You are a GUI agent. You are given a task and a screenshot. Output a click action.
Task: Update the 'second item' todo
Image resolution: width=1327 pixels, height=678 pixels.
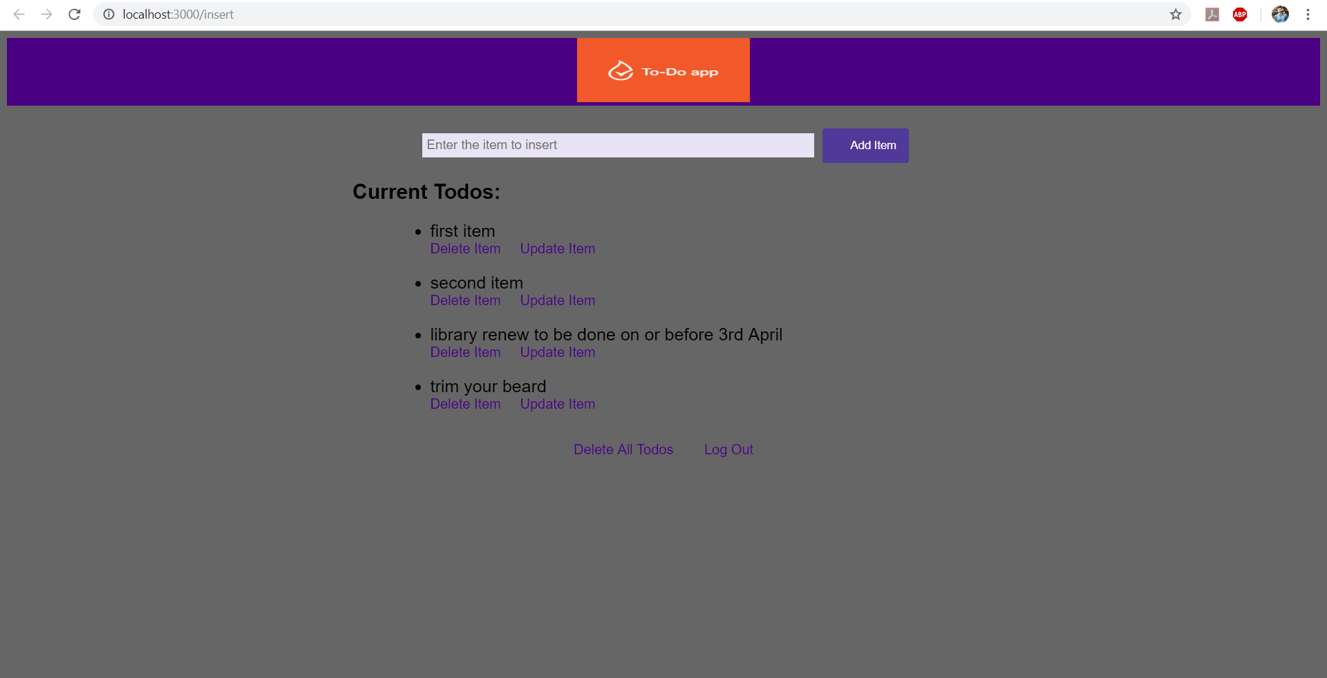tap(557, 300)
